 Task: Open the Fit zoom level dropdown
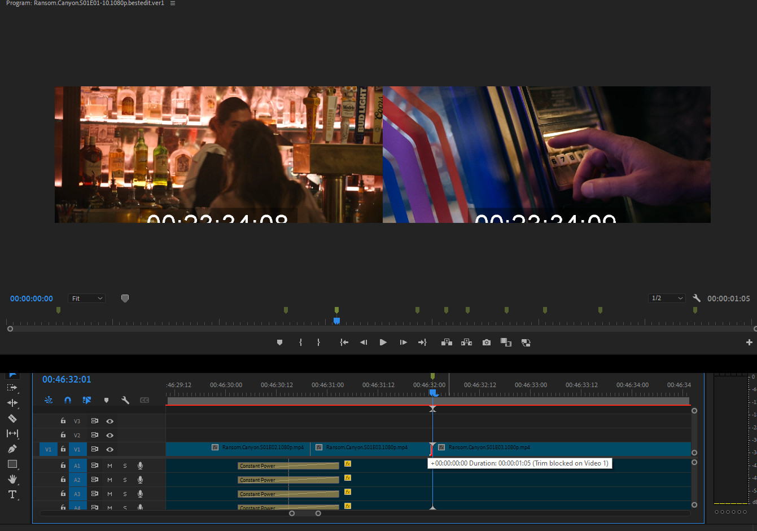coord(87,299)
